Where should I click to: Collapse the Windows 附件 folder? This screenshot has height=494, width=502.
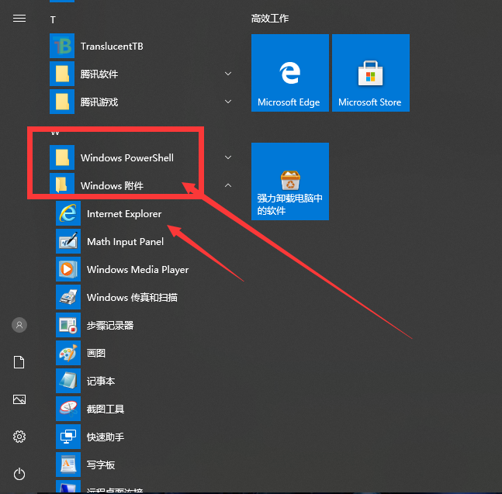[228, 186]
